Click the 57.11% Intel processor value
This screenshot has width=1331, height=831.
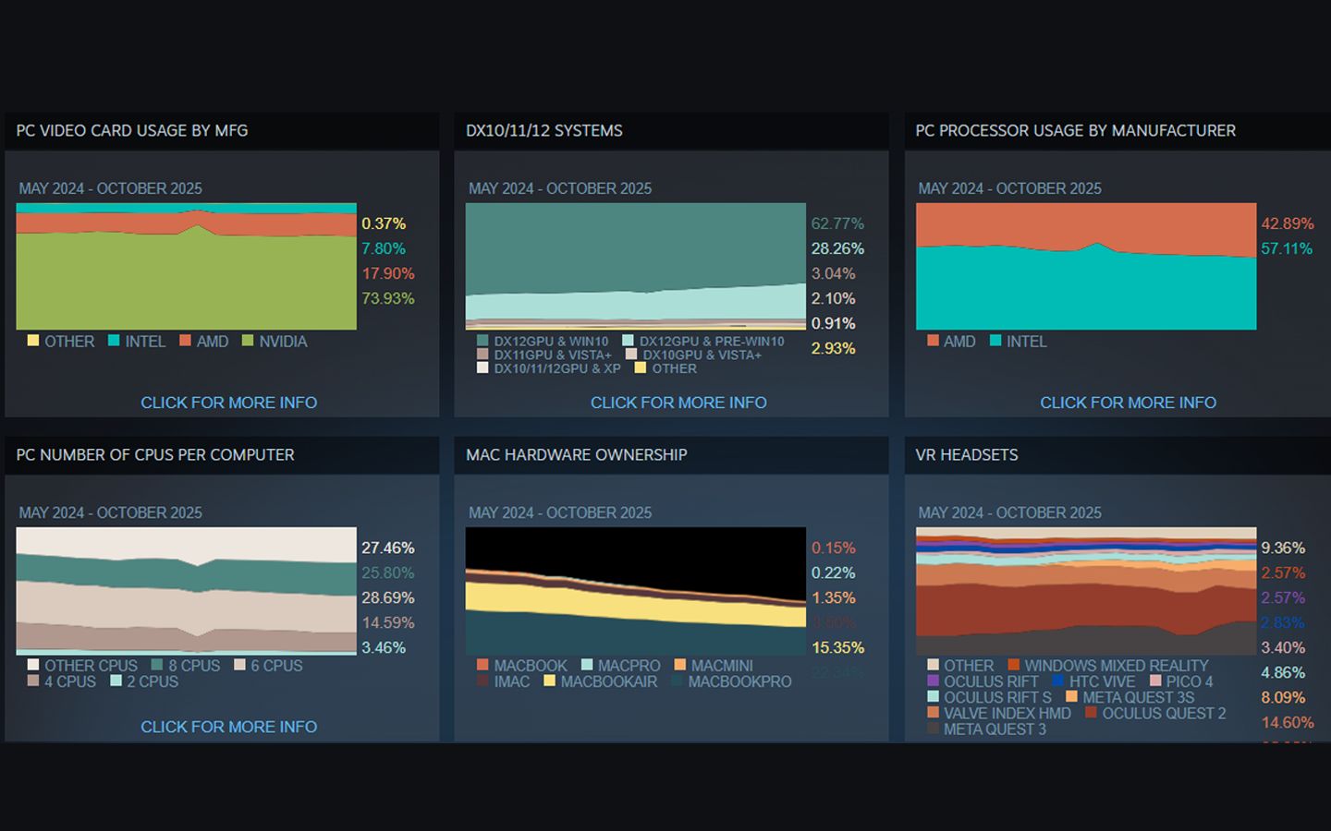coord(1286,248)
